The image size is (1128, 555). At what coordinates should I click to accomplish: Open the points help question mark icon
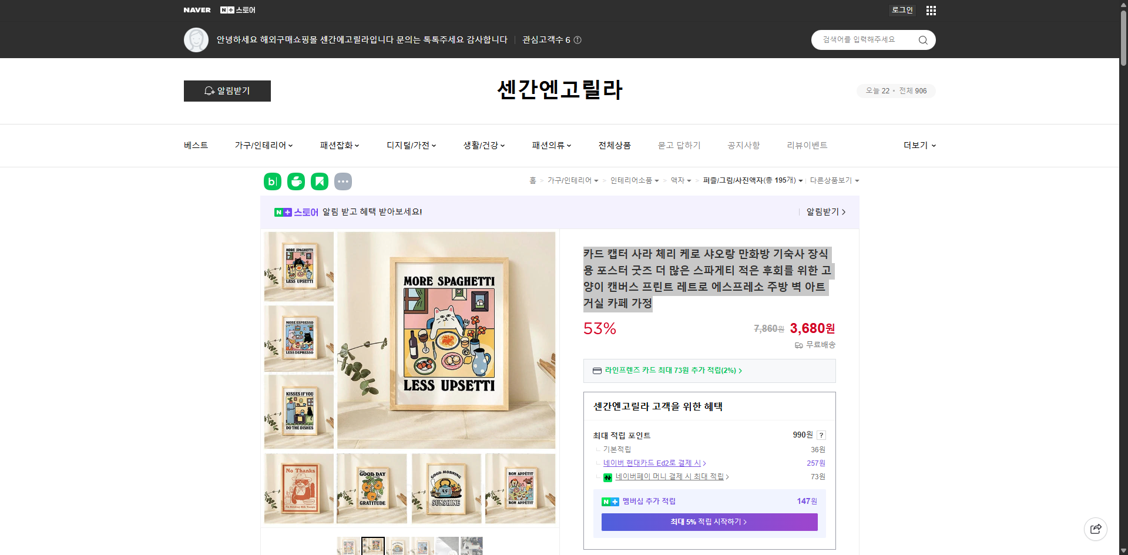click(x=821, y=435)
